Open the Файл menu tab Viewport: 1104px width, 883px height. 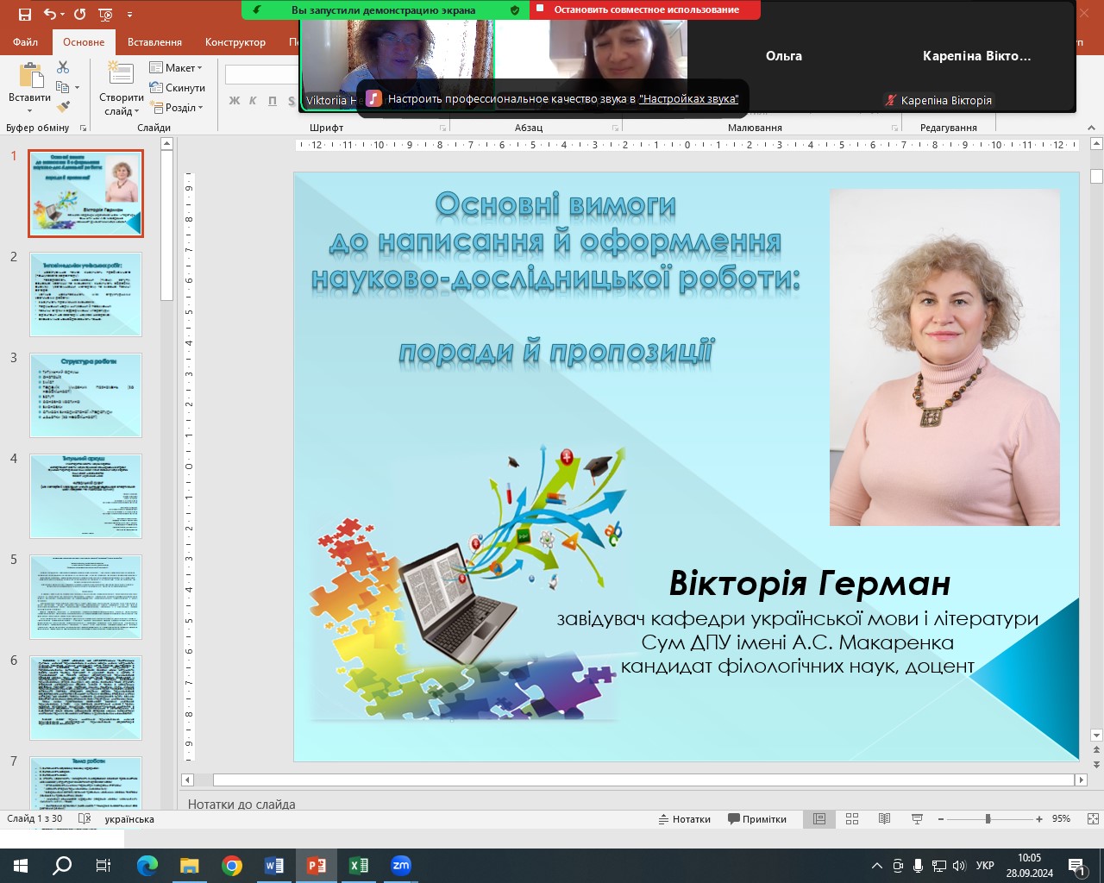(x=26, y=42)
